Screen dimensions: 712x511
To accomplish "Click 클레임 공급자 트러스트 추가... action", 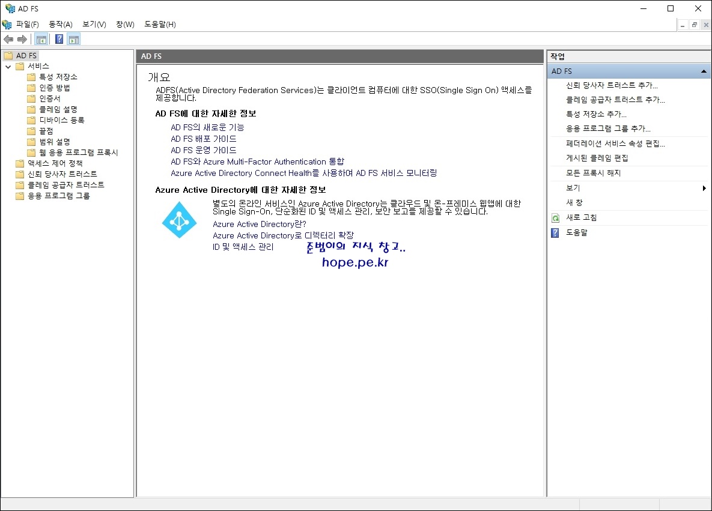I will point(615,100).
